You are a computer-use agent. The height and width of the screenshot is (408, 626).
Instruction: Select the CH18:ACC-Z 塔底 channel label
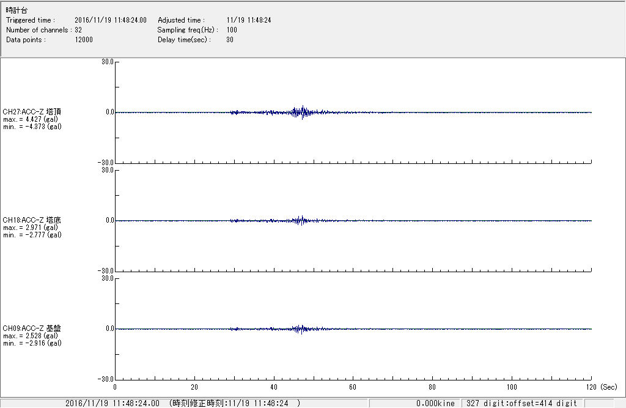32,220
